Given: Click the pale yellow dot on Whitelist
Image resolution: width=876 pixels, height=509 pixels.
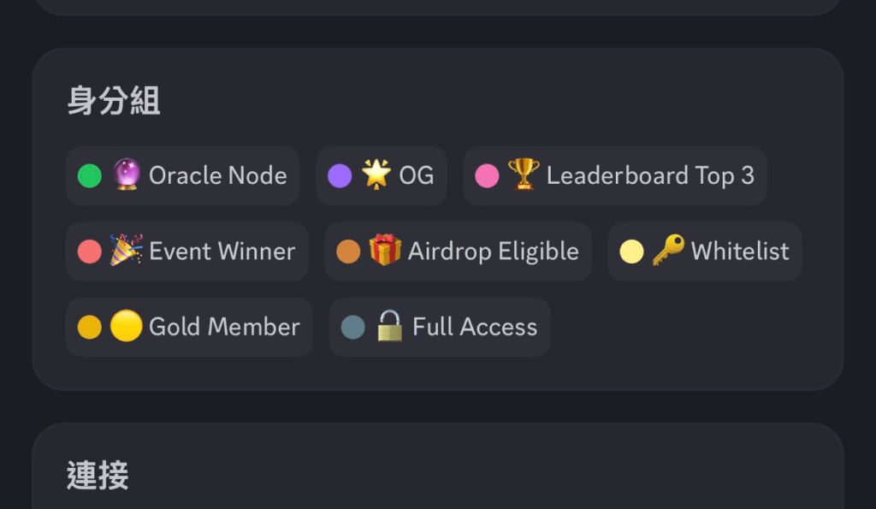Looking at the screenshot, I should pyautogui.click(x=631, y=252).
